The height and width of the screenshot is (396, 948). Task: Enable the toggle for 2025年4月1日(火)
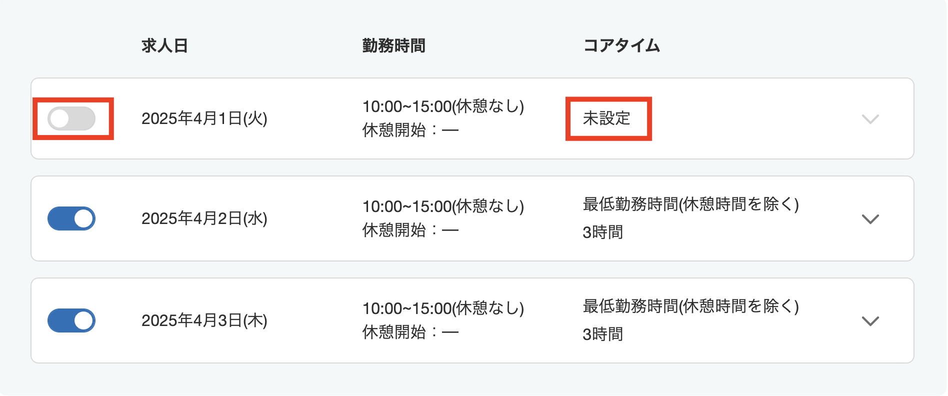coord(73,119)
